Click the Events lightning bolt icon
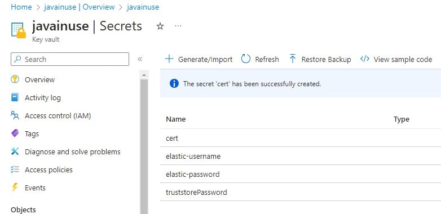Image resolution: width=441 pixels, height=214 pixels. click(15, 188)
